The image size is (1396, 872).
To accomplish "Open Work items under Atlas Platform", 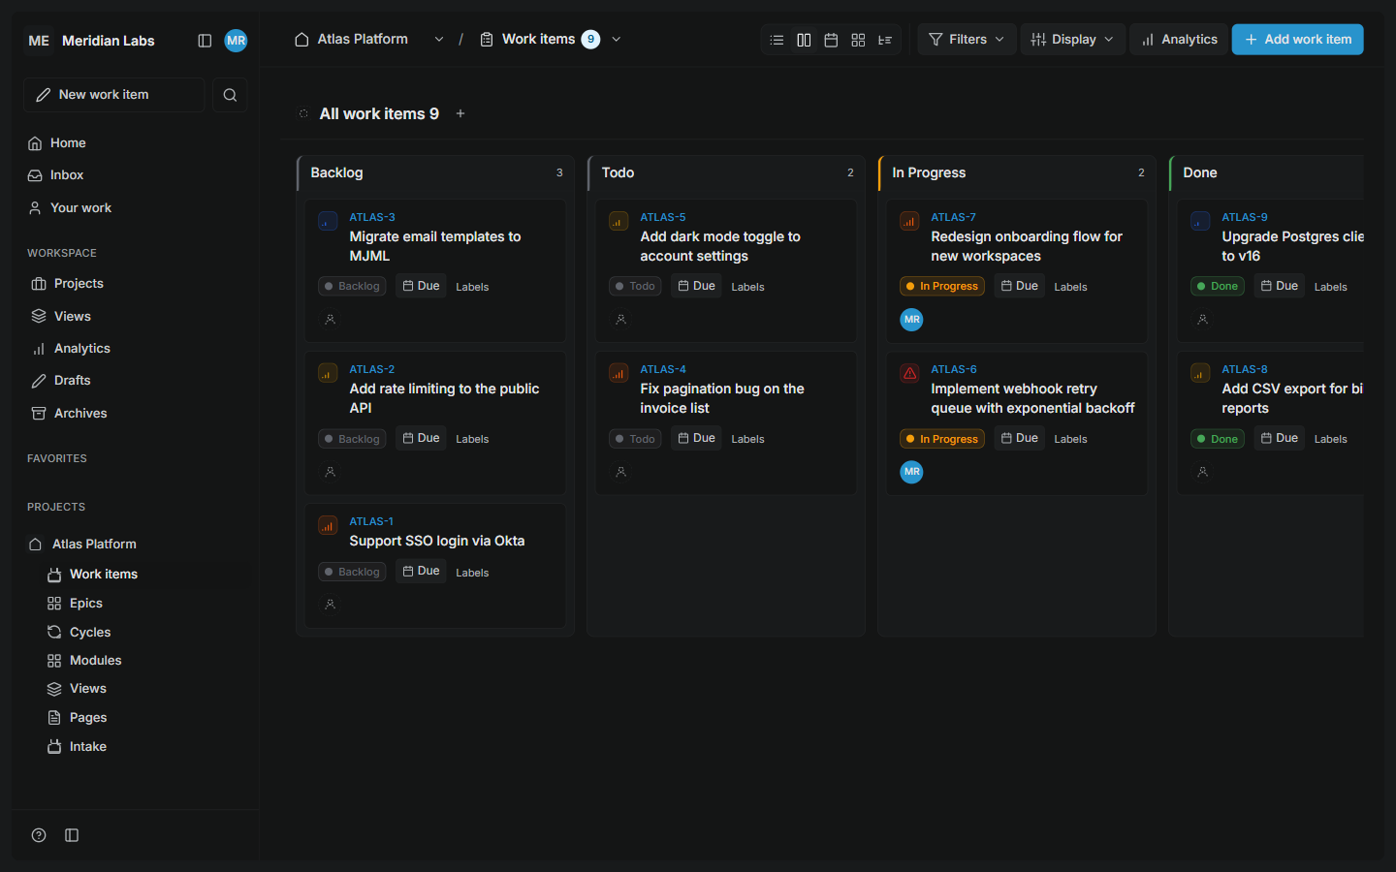I will coord(103,575).
